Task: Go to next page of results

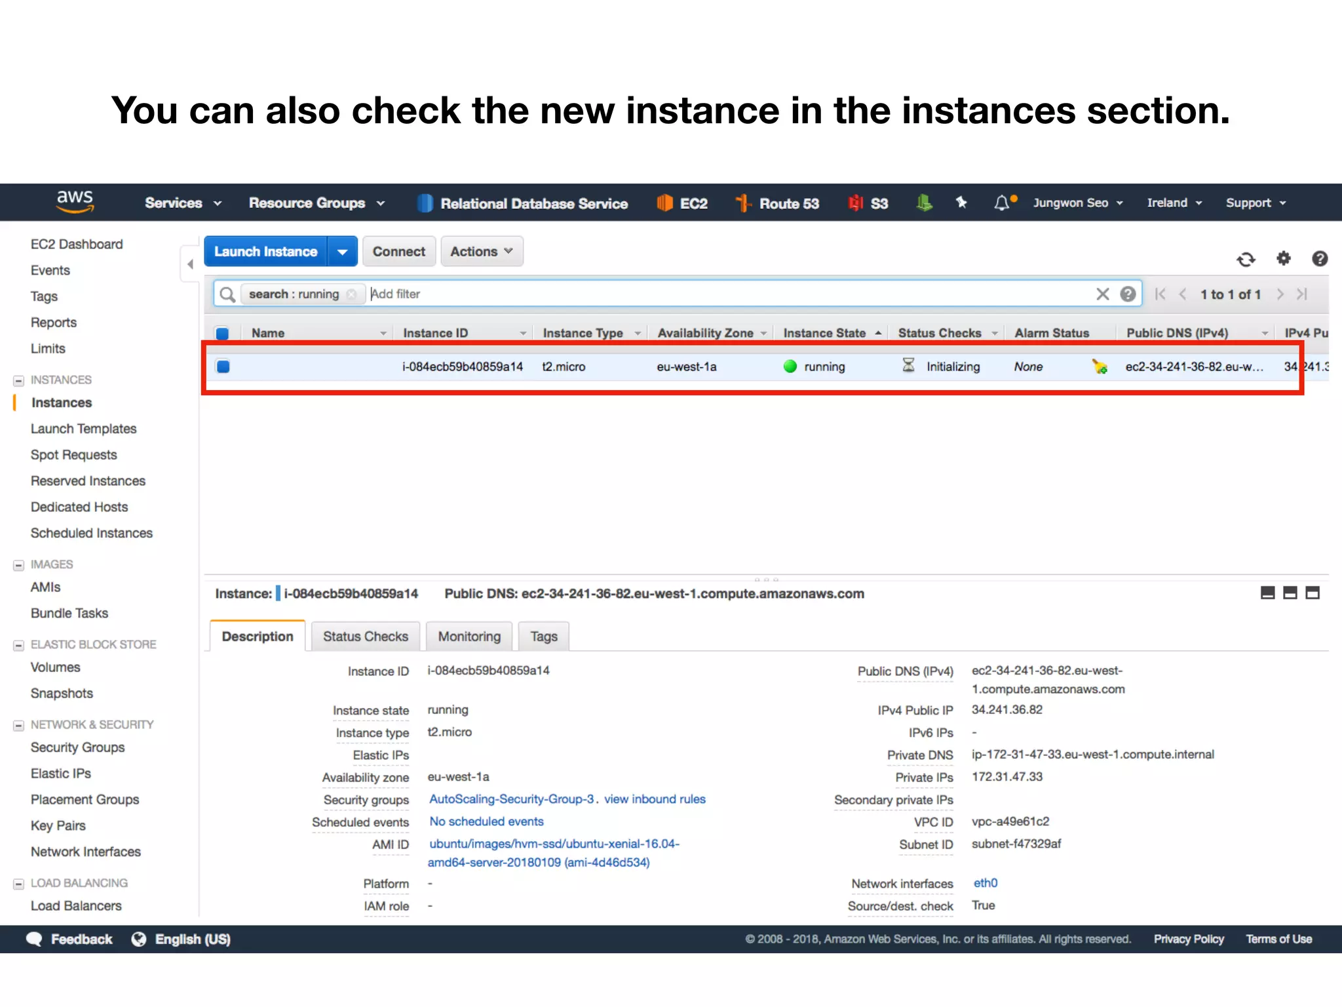Action: pyautogui.click(x=1280, y=294)
